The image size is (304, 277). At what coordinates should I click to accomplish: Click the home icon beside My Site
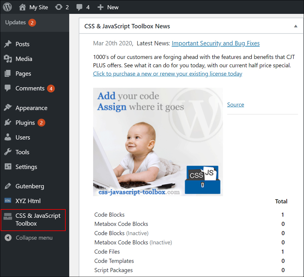pyautogui.click(x=22, y=7)
